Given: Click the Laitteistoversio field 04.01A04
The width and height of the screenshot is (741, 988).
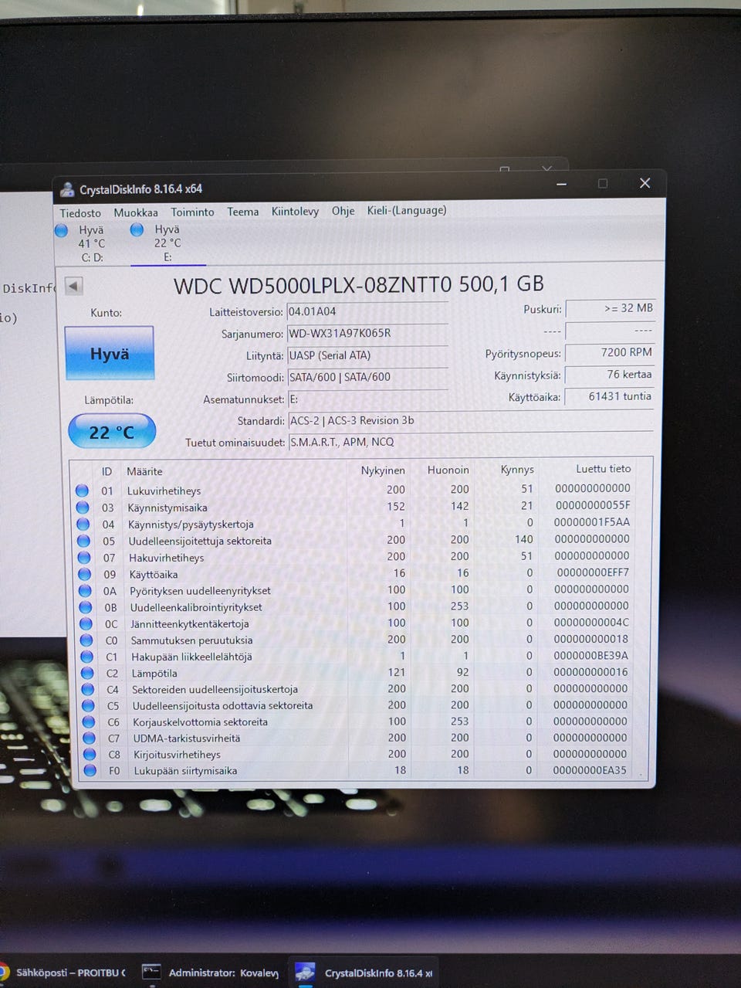Looking at the screenshot, I should [x=367, y=312].
